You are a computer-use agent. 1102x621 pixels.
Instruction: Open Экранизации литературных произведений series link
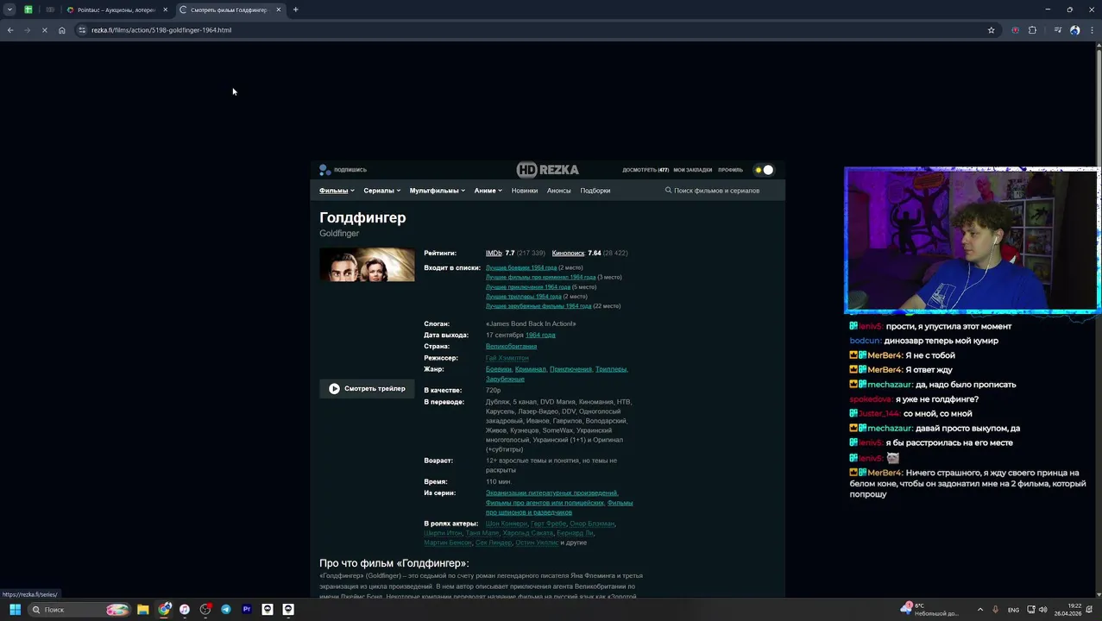(x=551, y=493)
